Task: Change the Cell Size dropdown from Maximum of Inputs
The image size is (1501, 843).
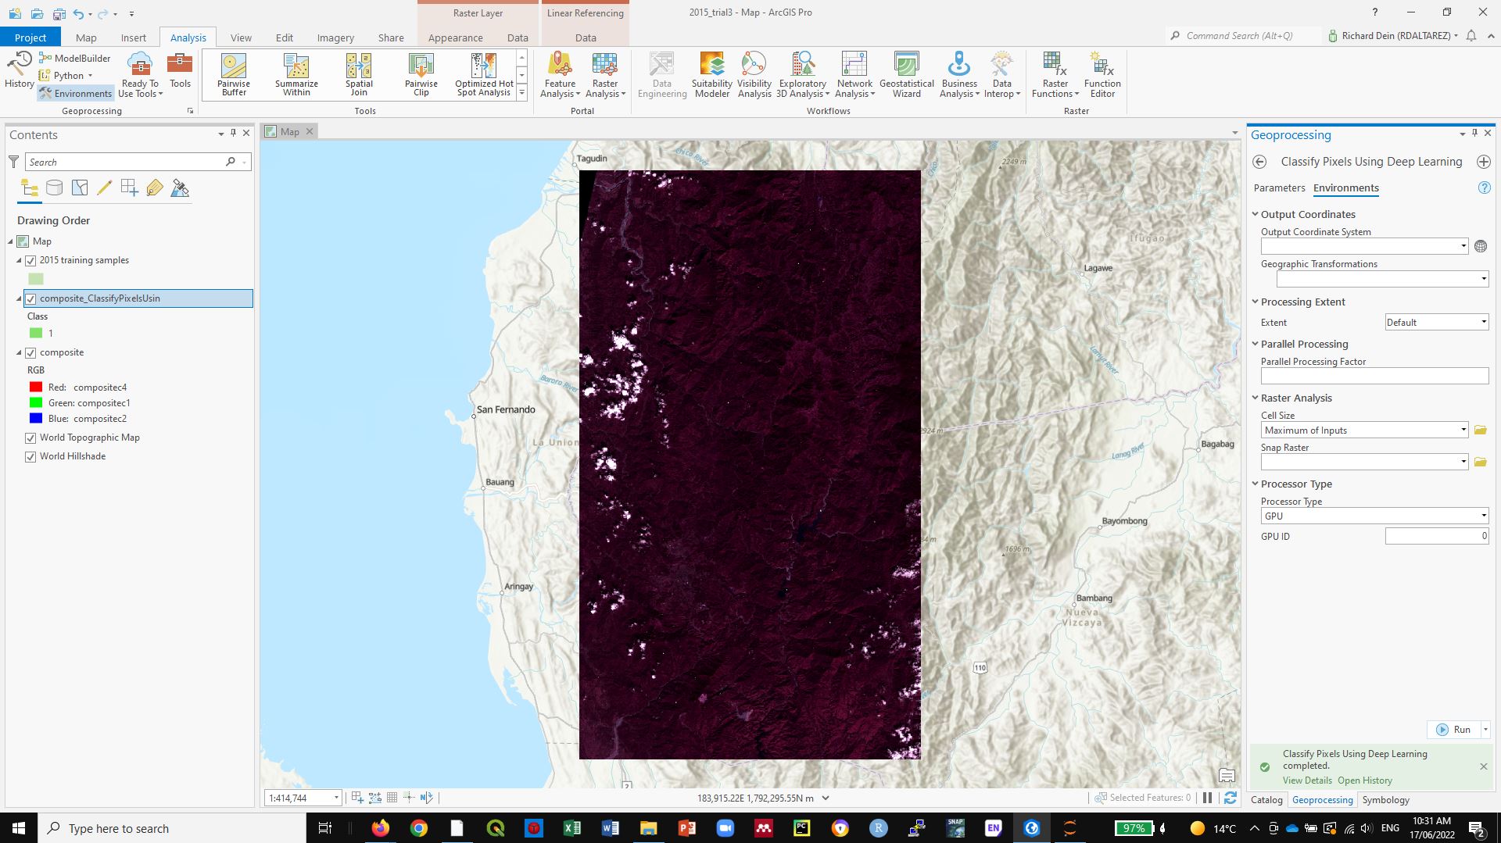Action: click(x=1462, y=430)
